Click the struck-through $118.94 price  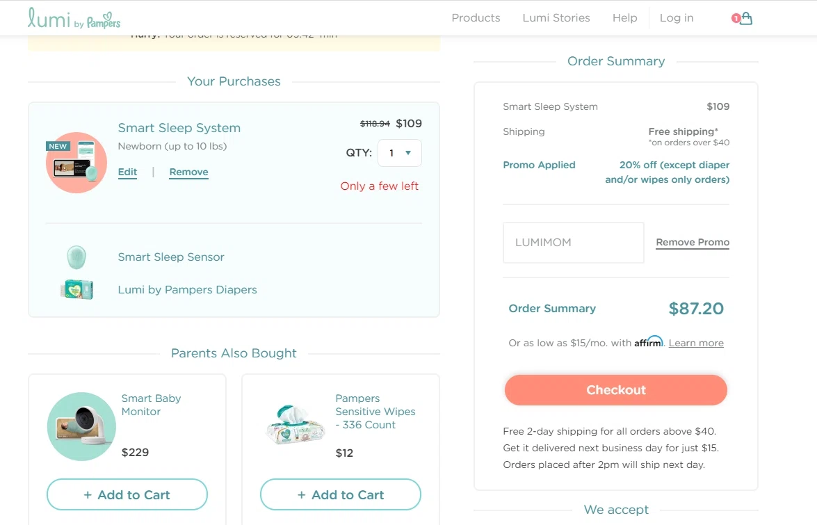375,124
